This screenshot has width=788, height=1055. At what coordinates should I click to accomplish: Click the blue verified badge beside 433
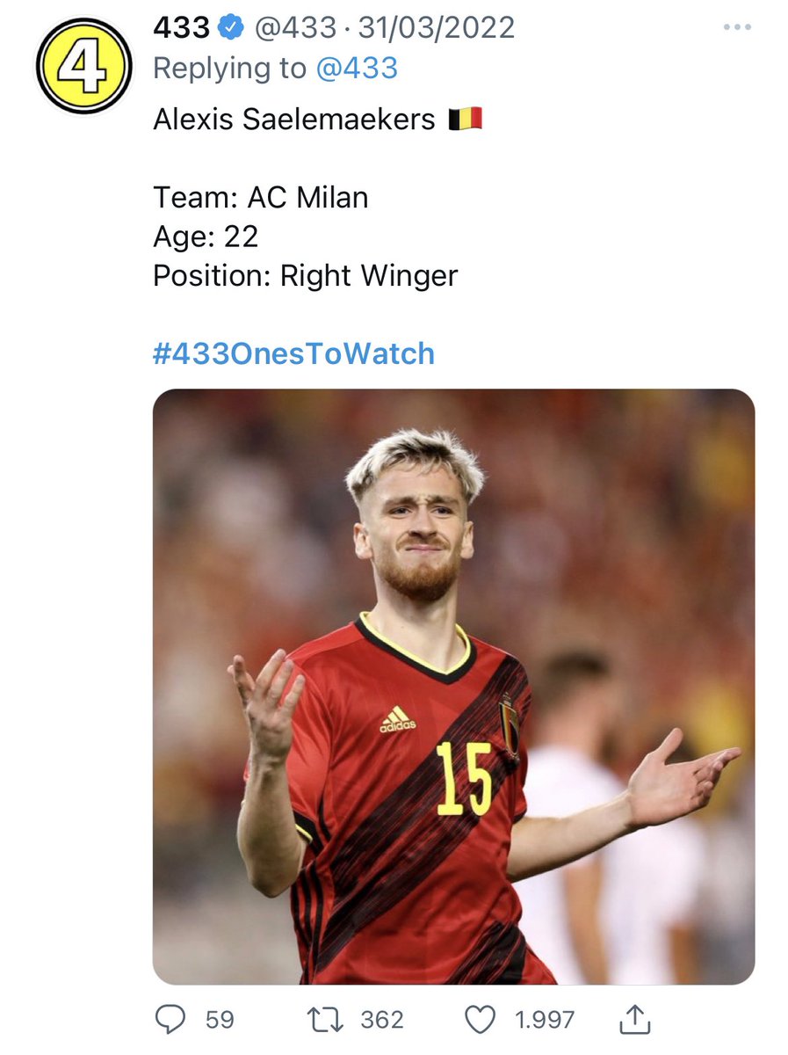231,28
